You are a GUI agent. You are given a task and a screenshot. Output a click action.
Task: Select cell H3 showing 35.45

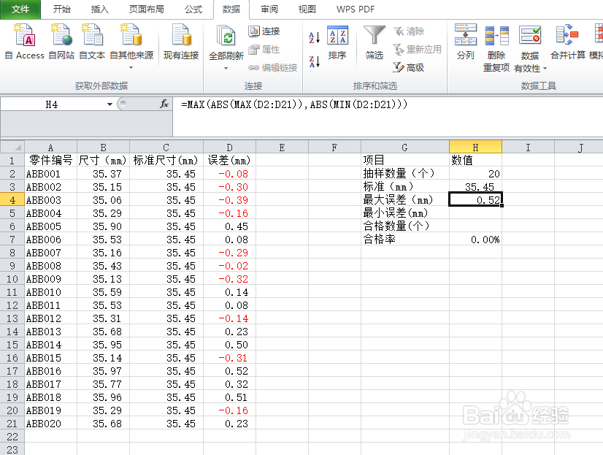(475, 187)
